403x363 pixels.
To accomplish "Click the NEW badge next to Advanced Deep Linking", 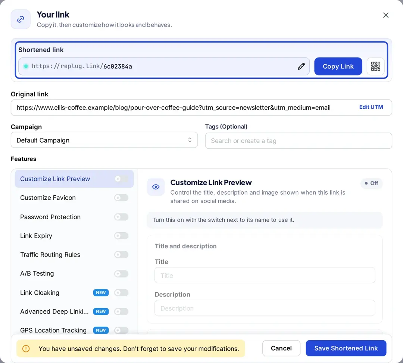I will pyautogui.click(x=101, y=311).
